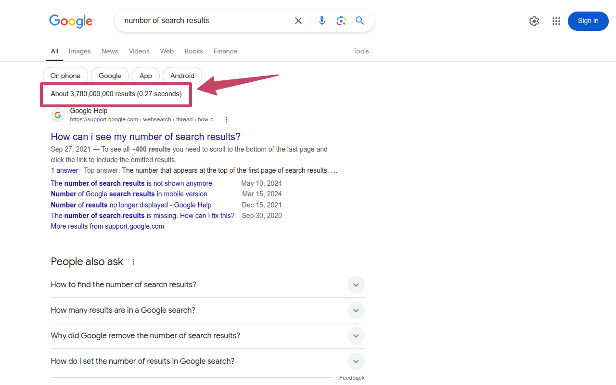616x385 pixels.
Task: Switch to the News tab
Action: coord(110,51)
